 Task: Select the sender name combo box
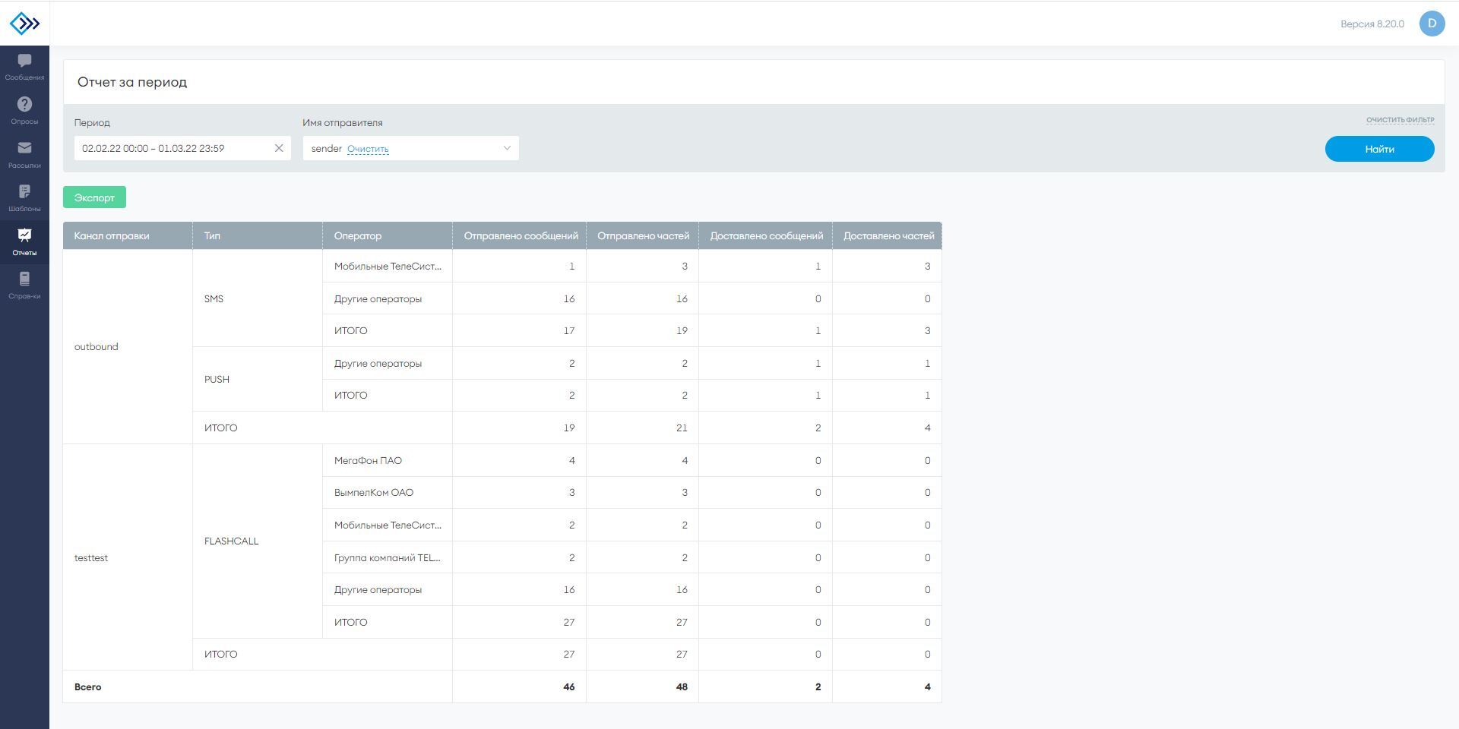tap(410, 148)
